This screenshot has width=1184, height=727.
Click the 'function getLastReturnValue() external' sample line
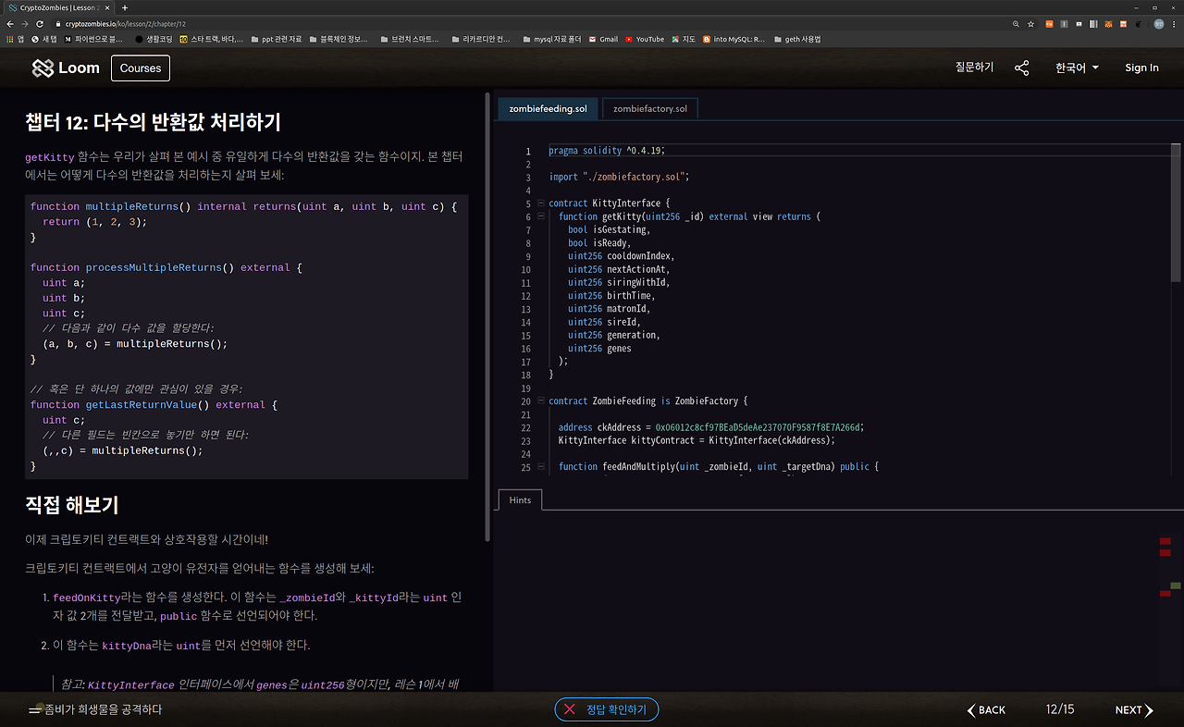(x=154, y=405)
